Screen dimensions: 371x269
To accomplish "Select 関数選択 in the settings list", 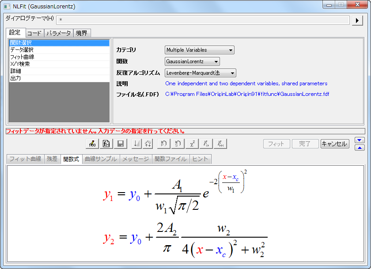I will coord(59,42).
